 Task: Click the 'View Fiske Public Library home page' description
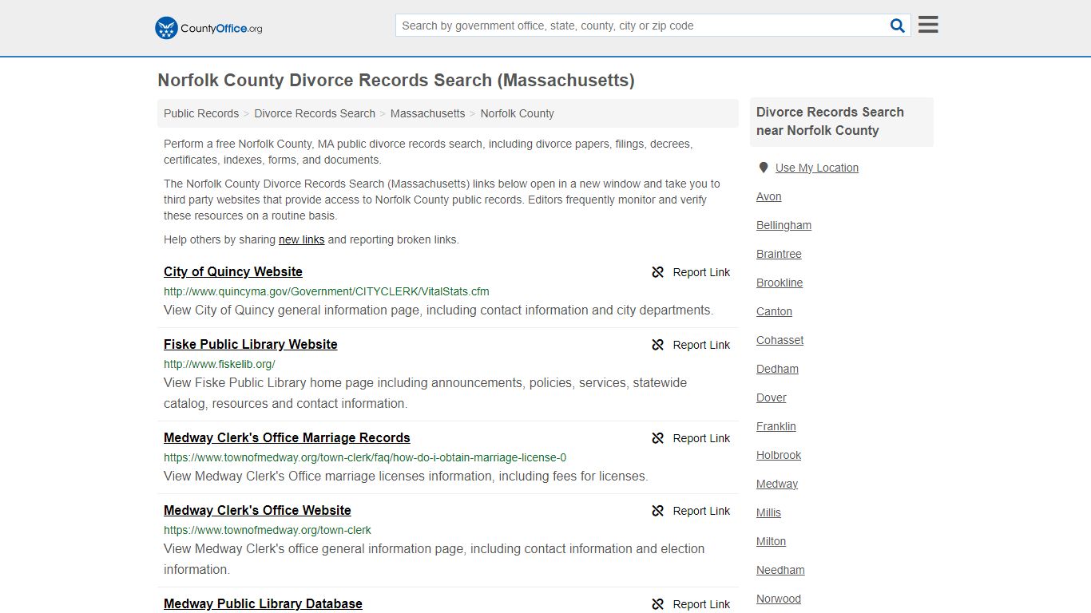(425, 393)
